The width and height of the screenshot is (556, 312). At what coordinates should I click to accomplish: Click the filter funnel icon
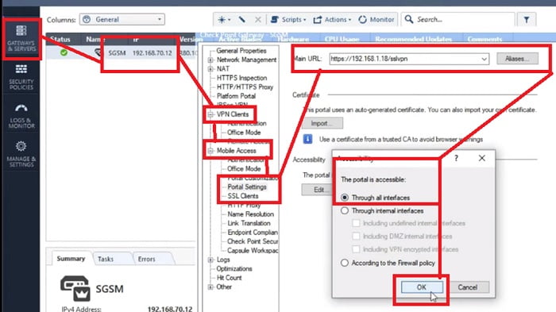click(x=527, y=20)
